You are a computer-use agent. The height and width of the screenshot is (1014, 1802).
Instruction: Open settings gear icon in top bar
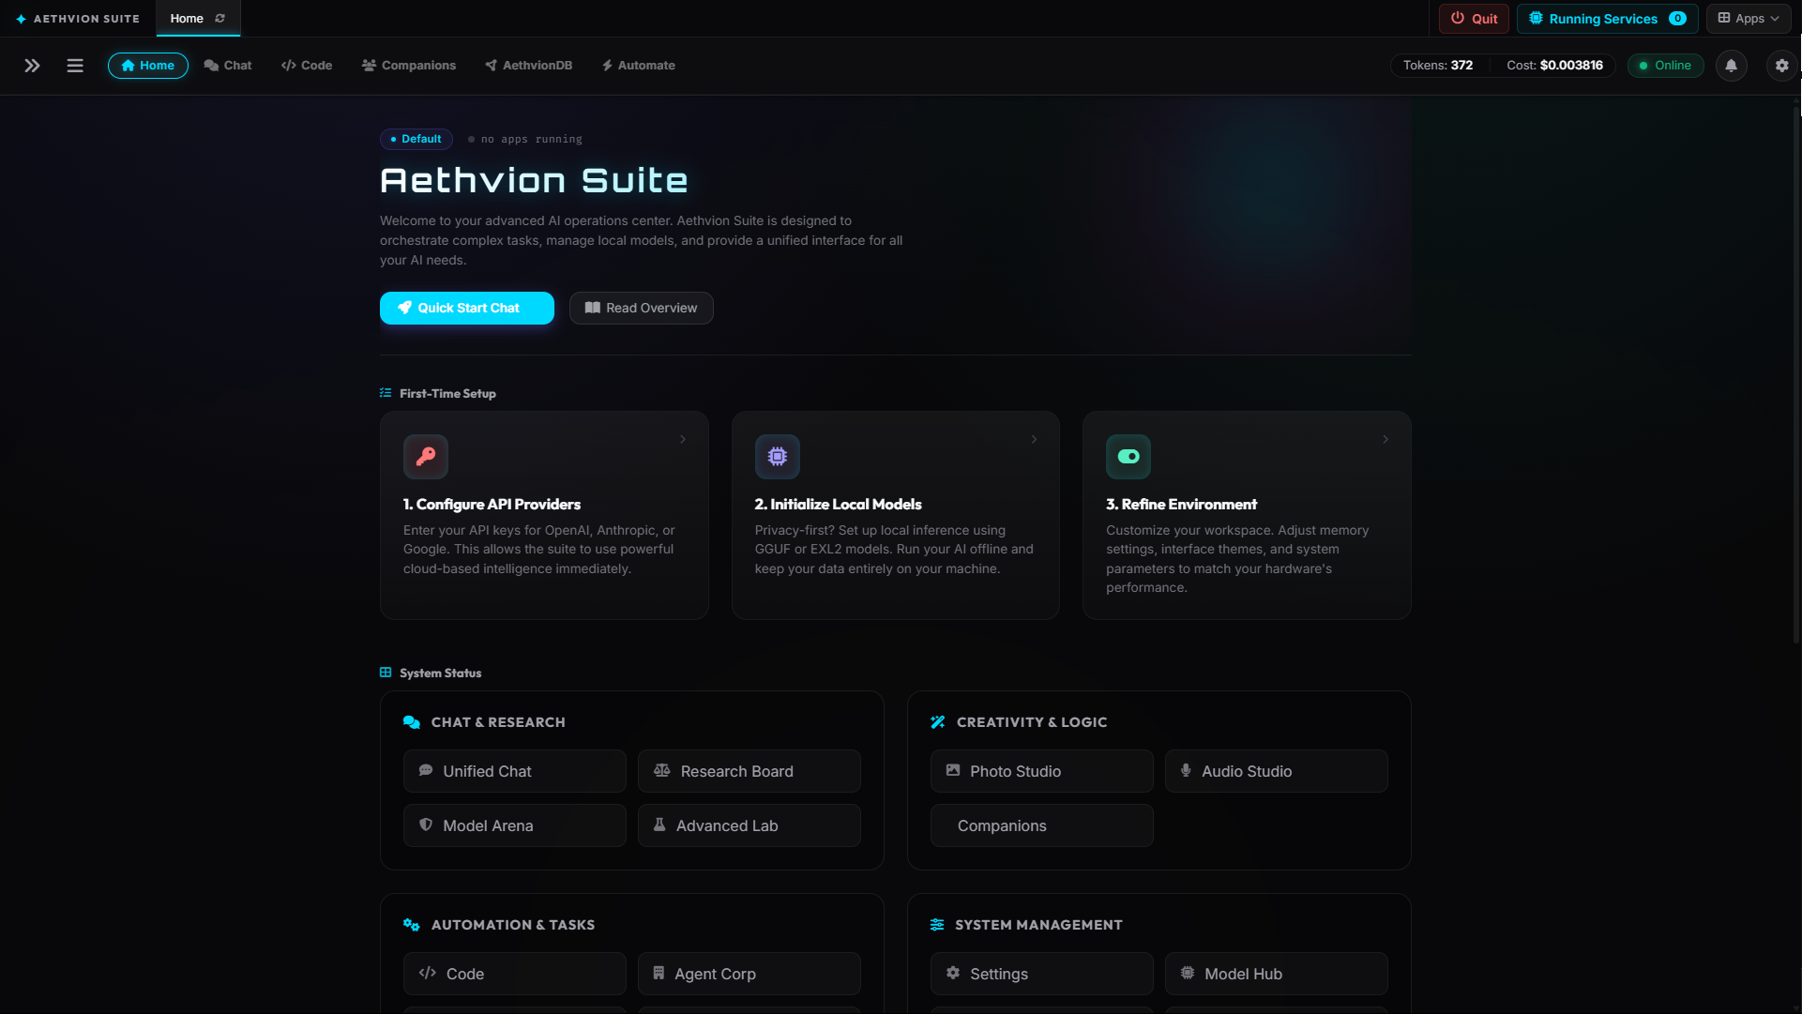1781,66
